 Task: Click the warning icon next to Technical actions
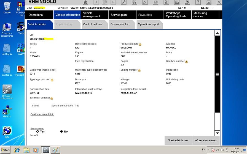tap(52, 98)
